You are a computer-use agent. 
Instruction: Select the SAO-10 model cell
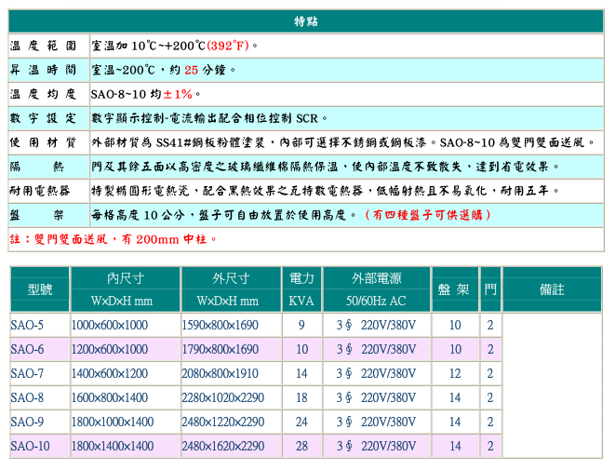click(30, 447)
